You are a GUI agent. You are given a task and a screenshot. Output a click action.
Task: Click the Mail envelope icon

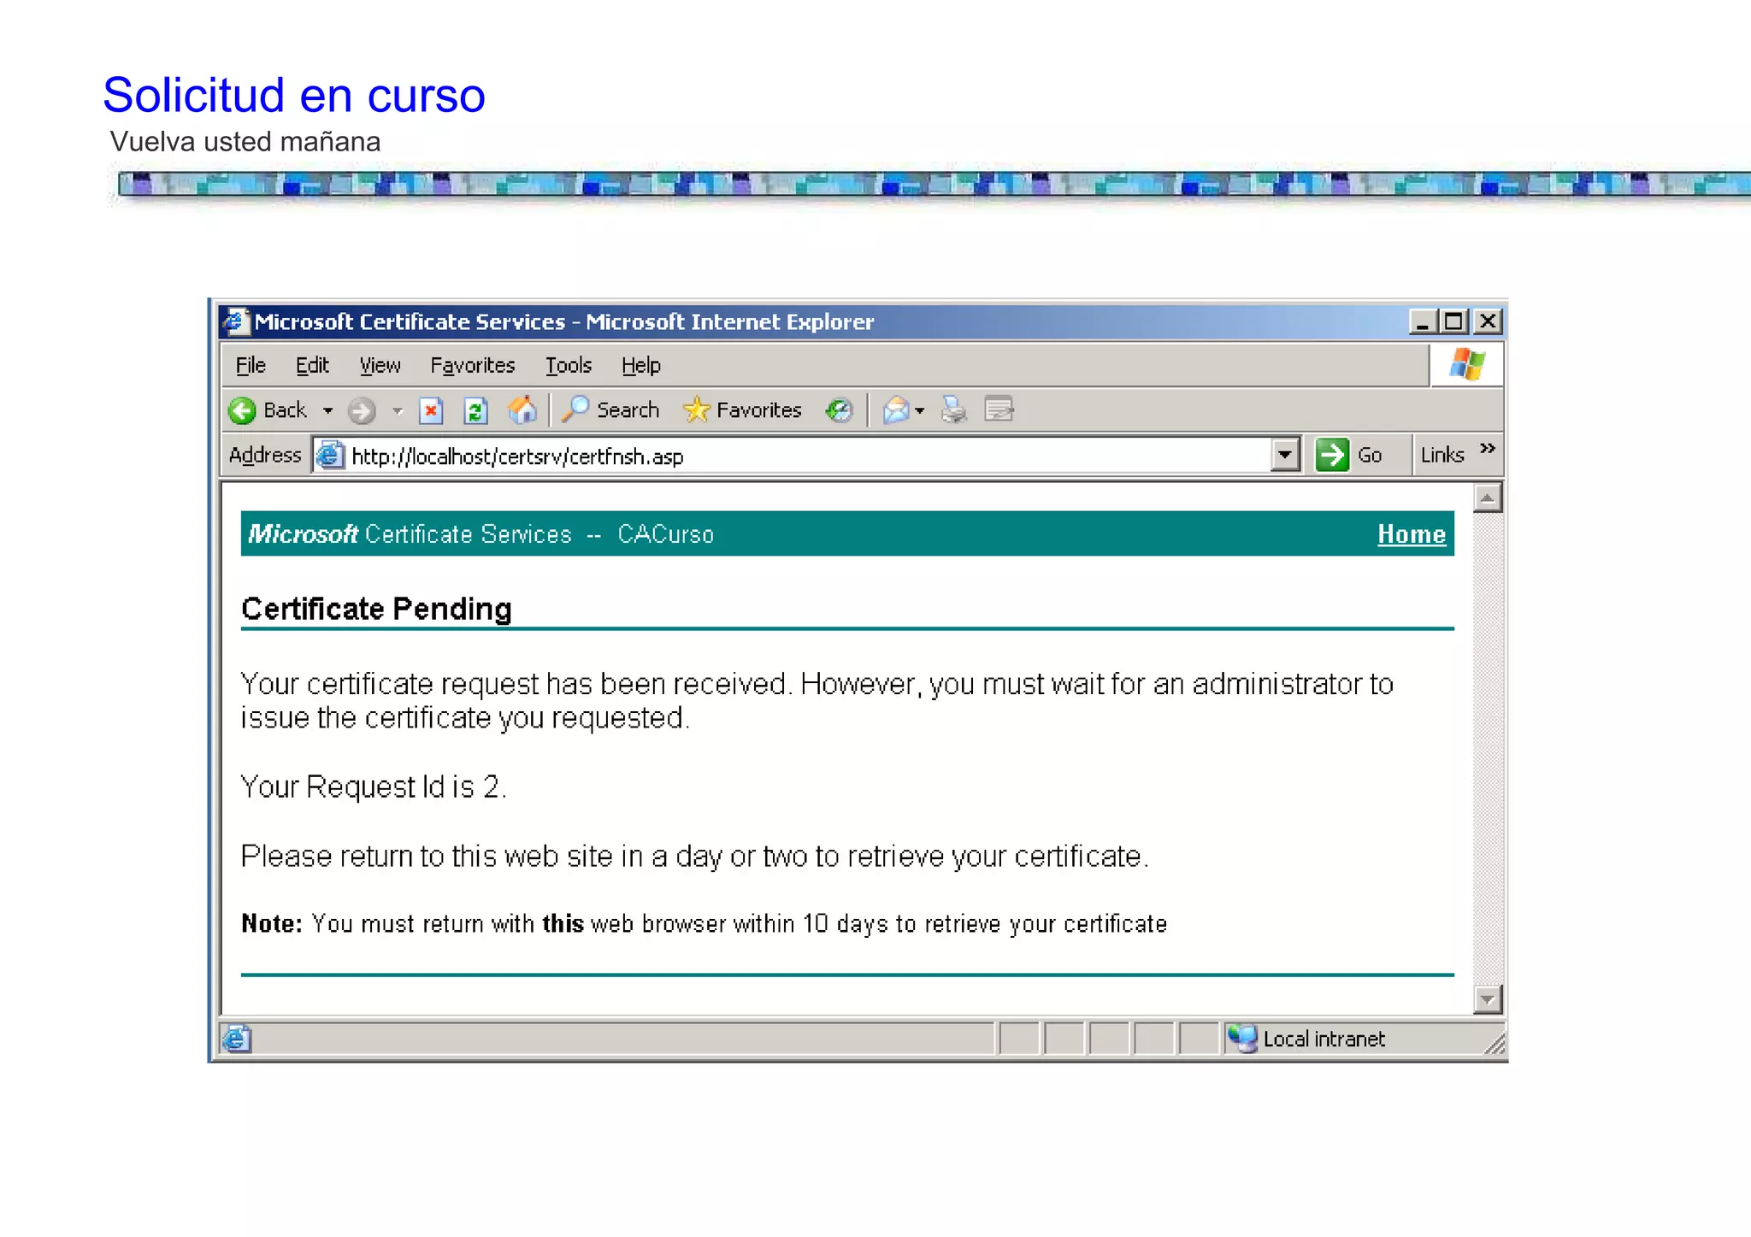tap(895, 410)
